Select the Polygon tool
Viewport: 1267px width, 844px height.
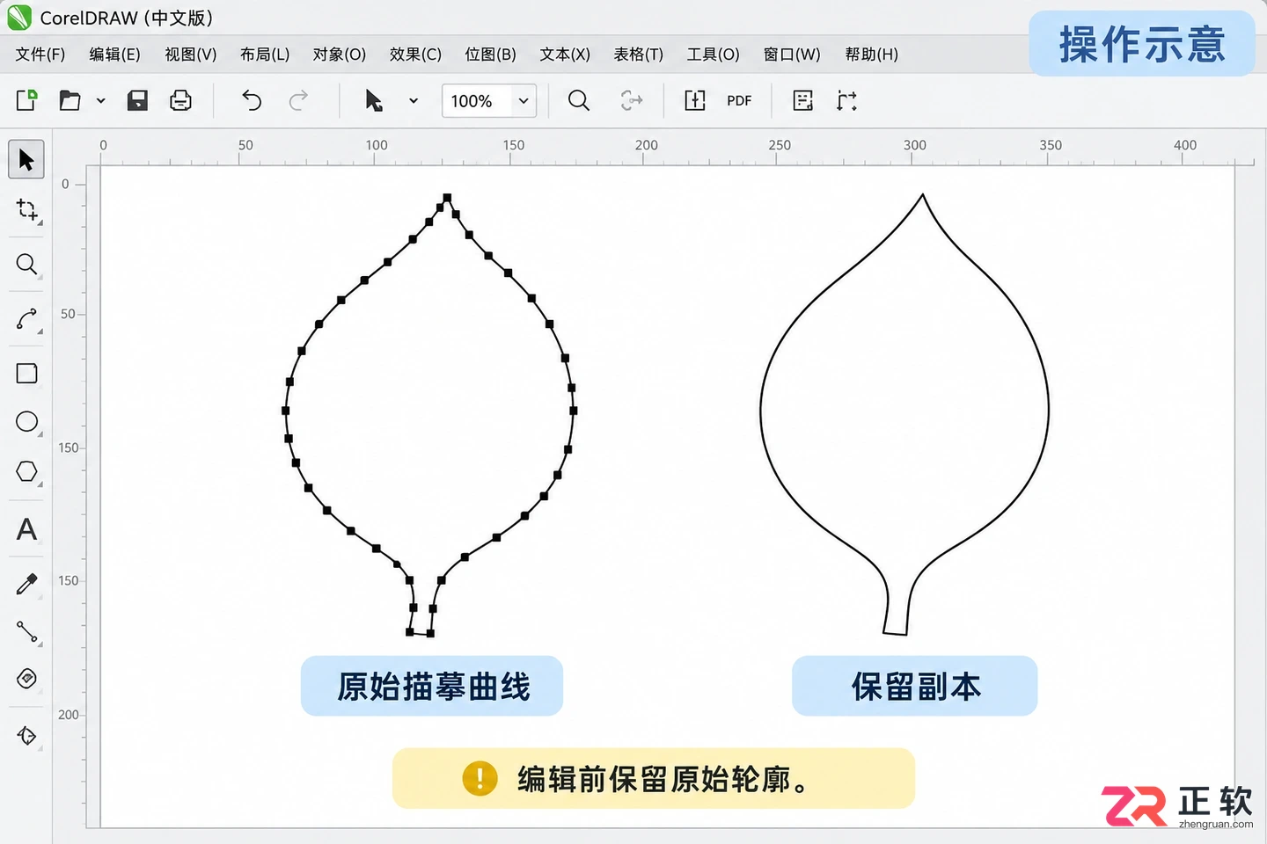[x=27, y=472]
